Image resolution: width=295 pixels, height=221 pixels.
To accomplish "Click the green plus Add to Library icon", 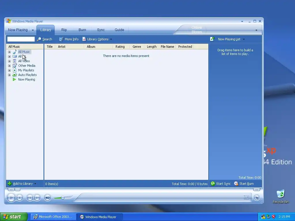I will [10, 184].
